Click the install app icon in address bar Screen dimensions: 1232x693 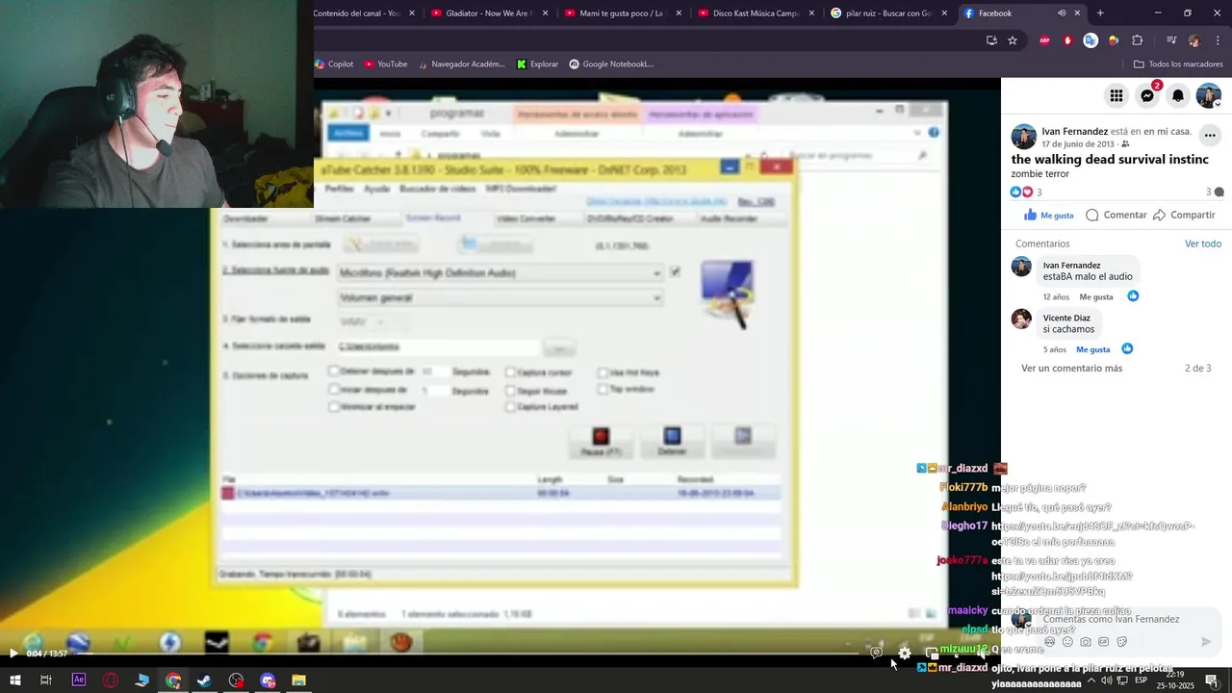[x=991, y=40]
